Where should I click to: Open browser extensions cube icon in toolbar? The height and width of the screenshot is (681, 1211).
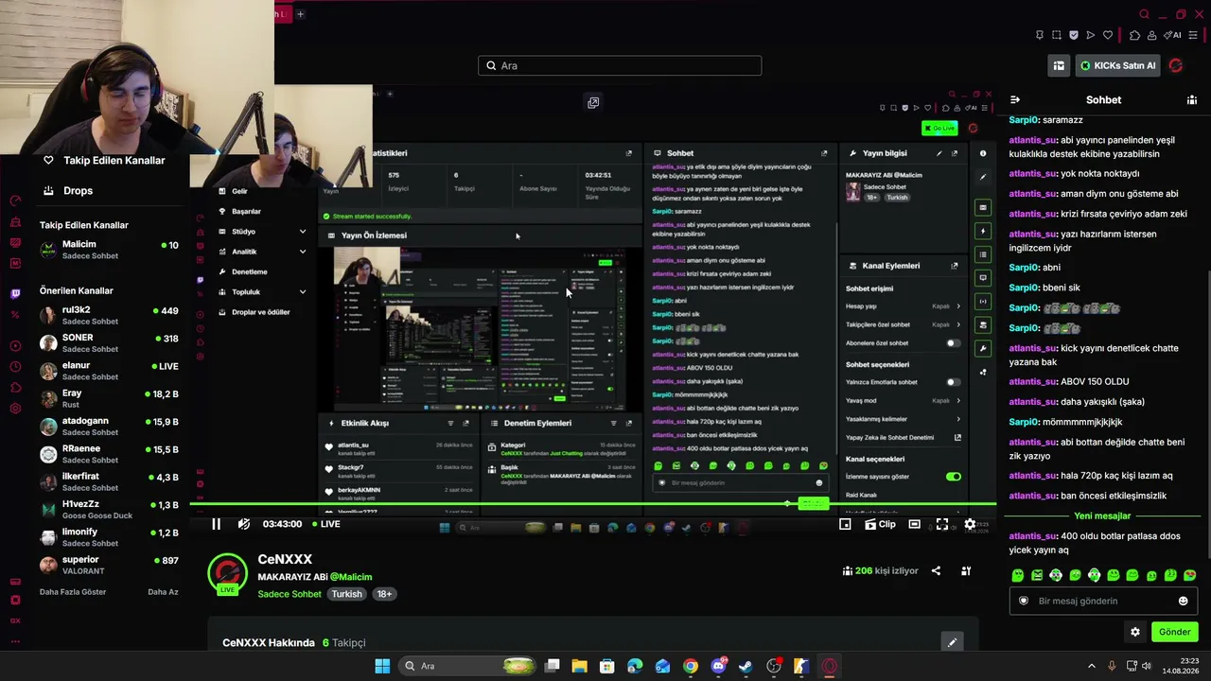click(x=1135, y=35)
